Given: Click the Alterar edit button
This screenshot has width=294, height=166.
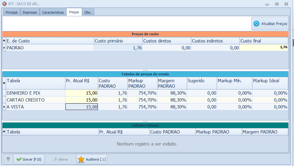Looking at the screenshot, I should [x=61, y=159].
